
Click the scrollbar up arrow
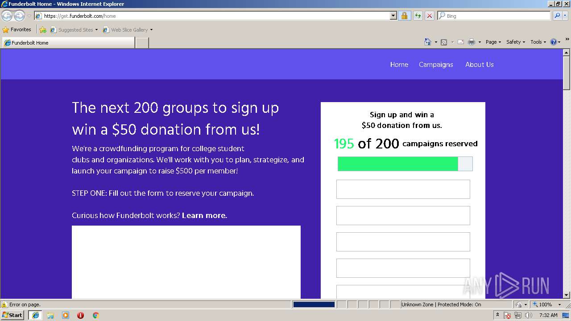(567, 53)
